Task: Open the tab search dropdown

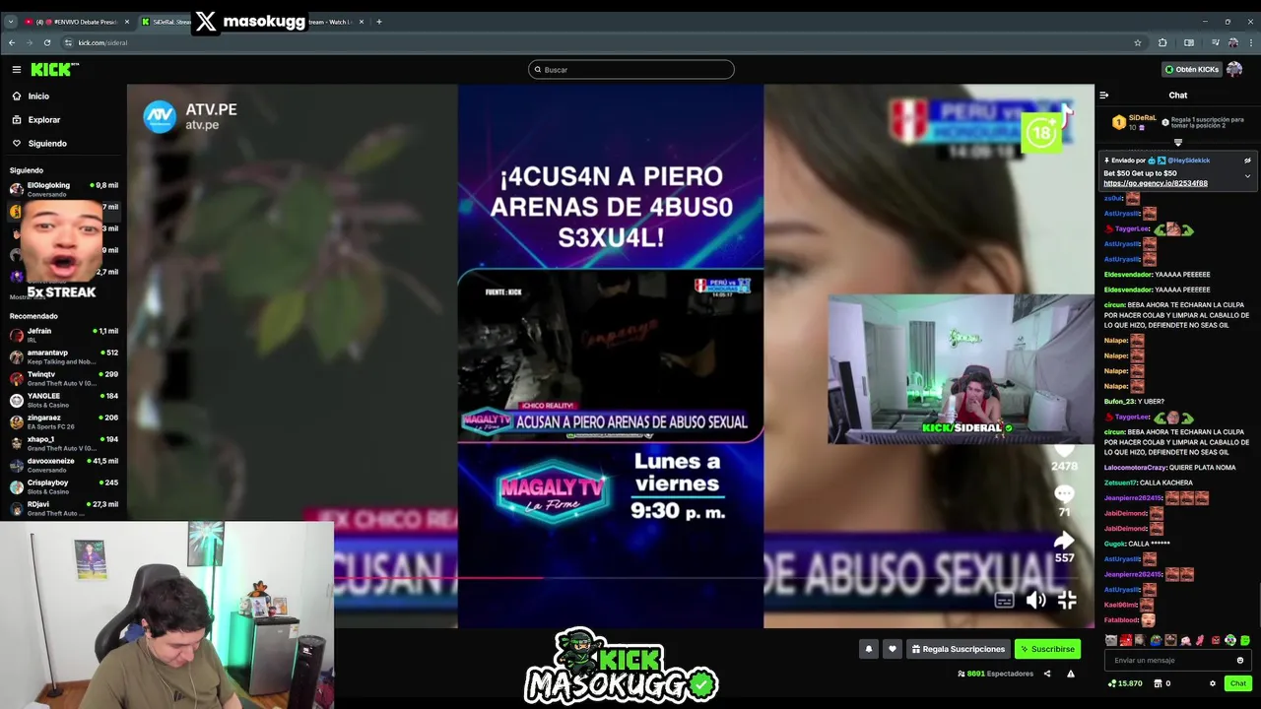Action: point(10,22)
